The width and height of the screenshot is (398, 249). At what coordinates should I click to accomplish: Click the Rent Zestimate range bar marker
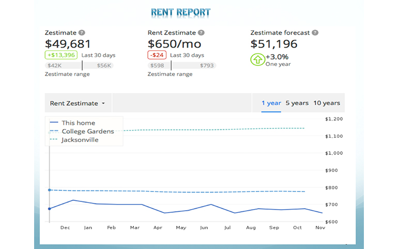(171, 66)
